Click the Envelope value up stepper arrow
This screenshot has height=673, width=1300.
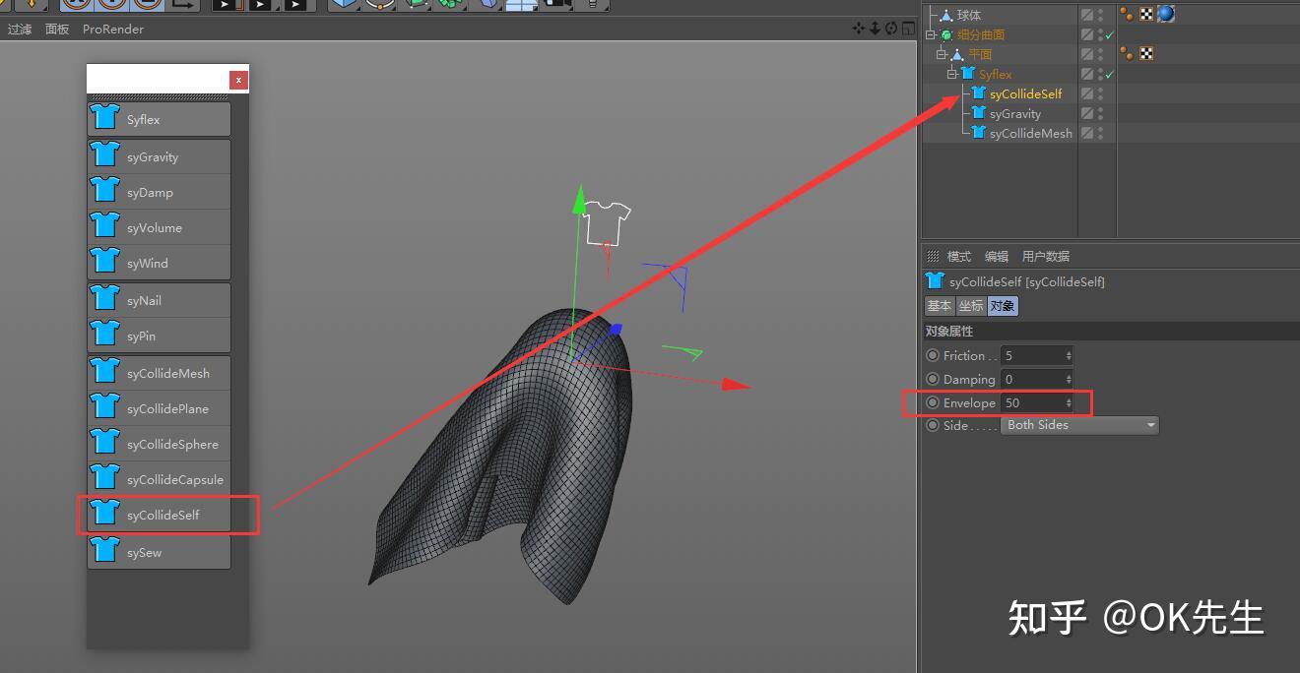pos(1069,398)
